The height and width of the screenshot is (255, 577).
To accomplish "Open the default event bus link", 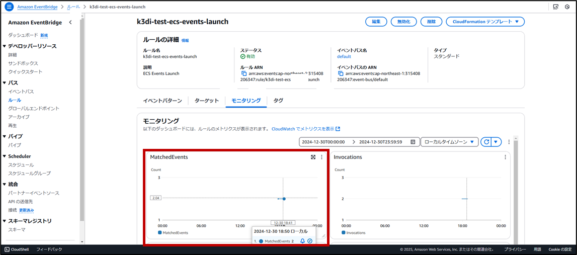I will point(344,57).
